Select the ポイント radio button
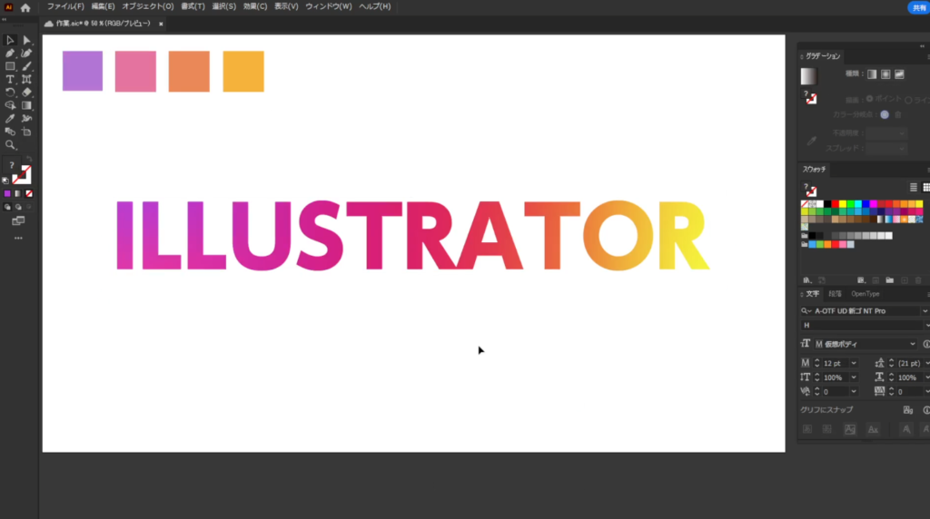The width and height of the screenshot is (930, 519). pyautogui.click(x=869, y=99)
